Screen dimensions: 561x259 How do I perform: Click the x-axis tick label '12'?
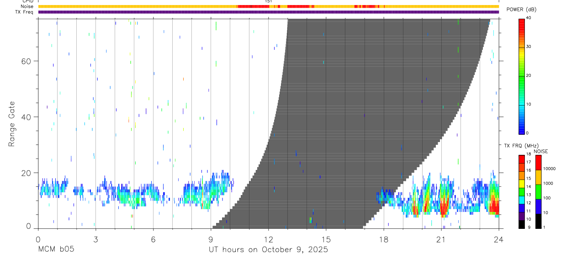click(x=268, y=239)
